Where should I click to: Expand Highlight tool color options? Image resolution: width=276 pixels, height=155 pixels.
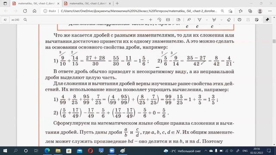221,20
